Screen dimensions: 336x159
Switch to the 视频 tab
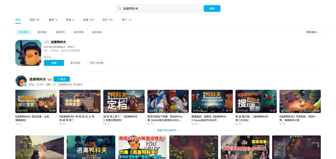(x=35, y=20)
